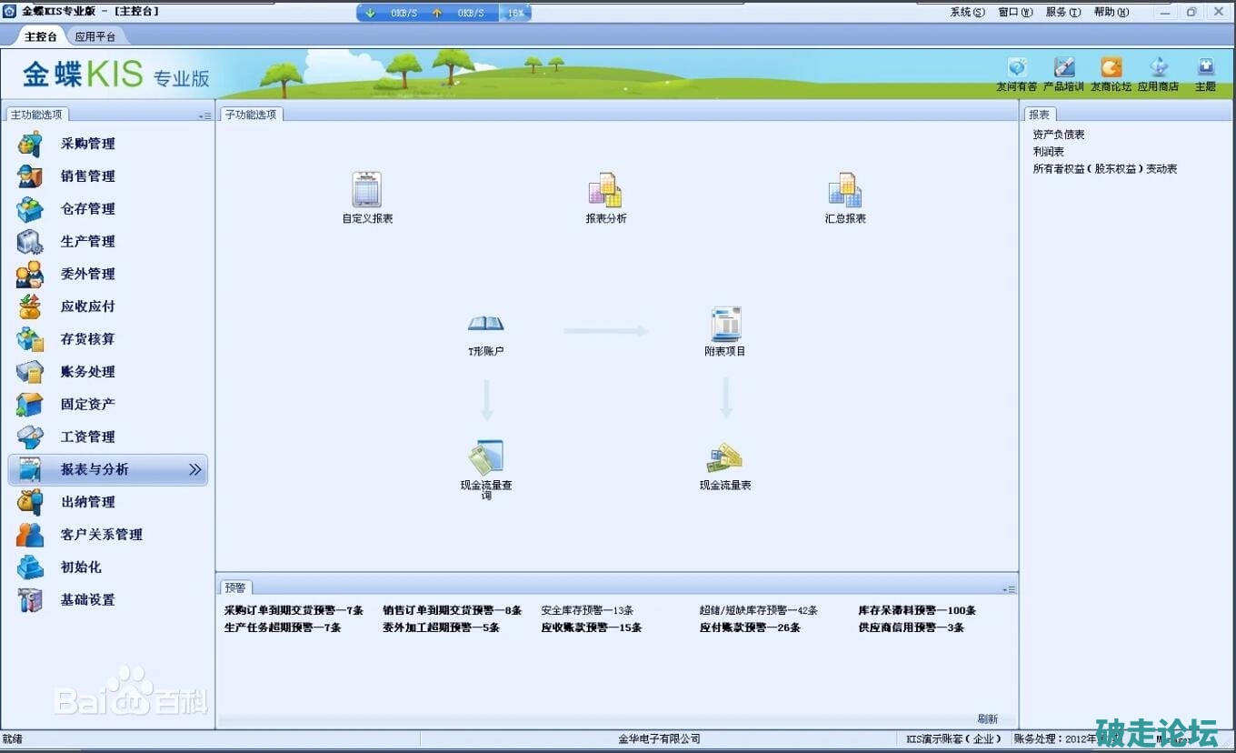Open the 预警 panel options dropdown

1009,589
